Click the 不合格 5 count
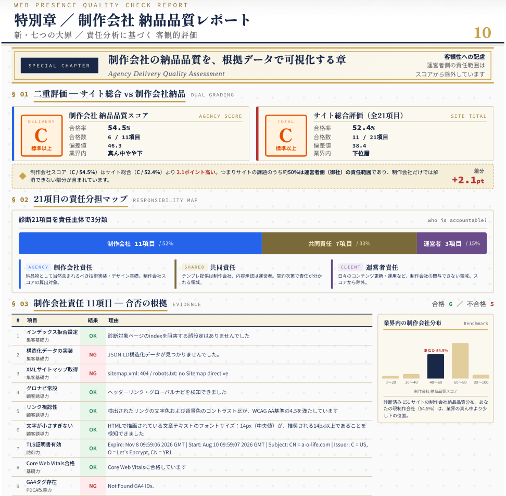Screen dimensions: 506x496 (x=480, y=304)
